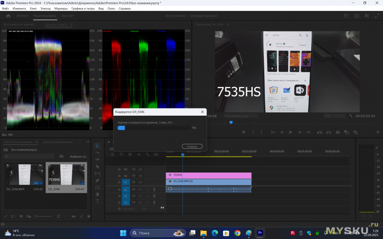383x239 pixels.
Task: Open the Маркеры menu
Action: [x=61, y=8]
